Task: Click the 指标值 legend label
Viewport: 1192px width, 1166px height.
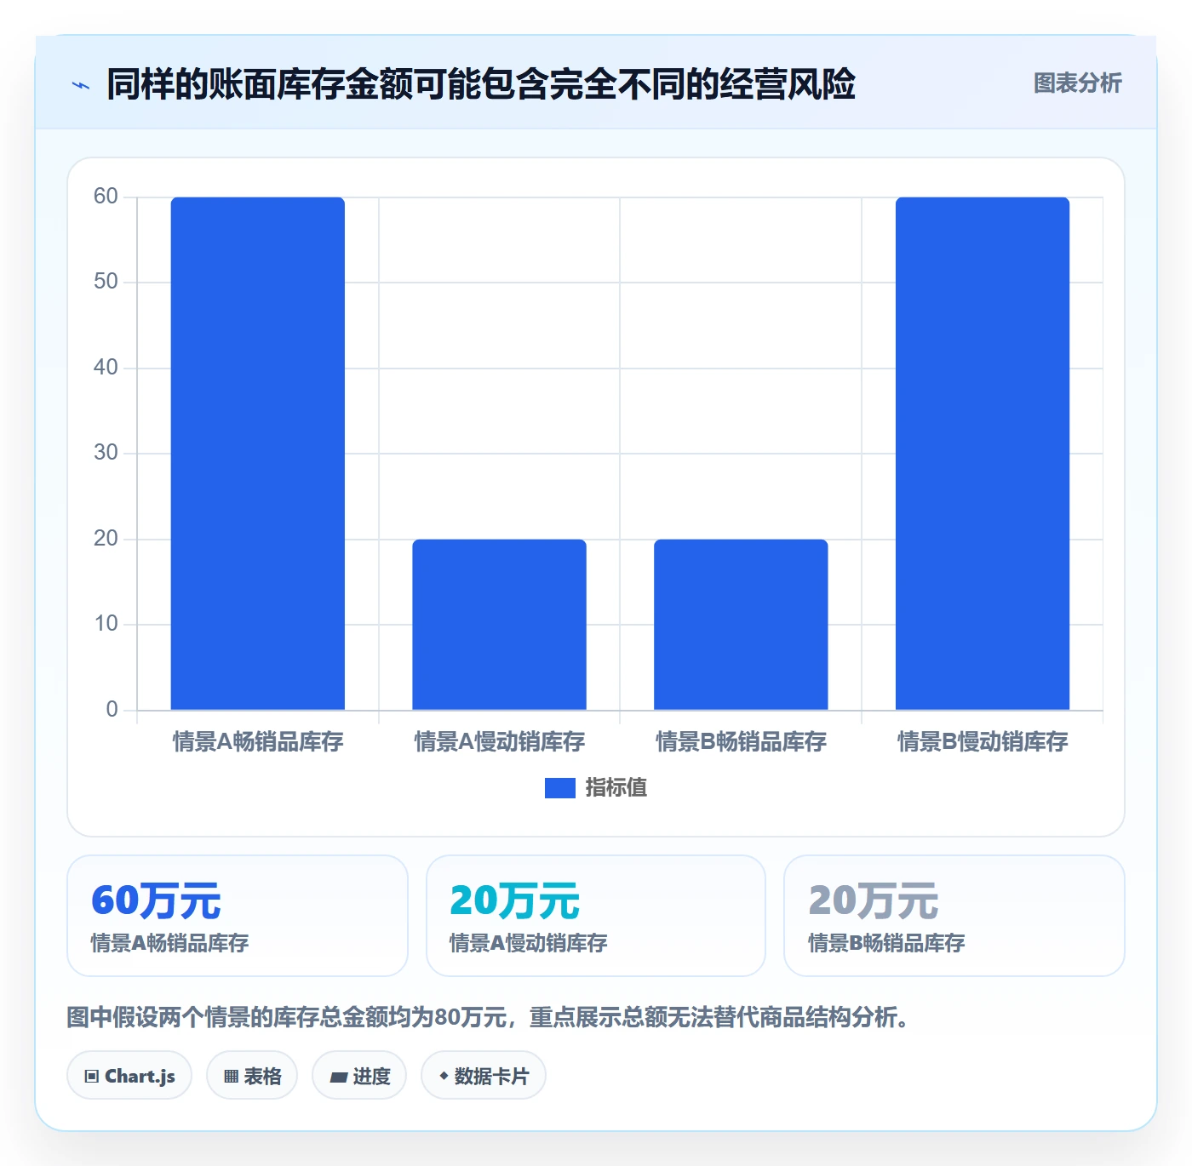Action: [x=616, y=788]
